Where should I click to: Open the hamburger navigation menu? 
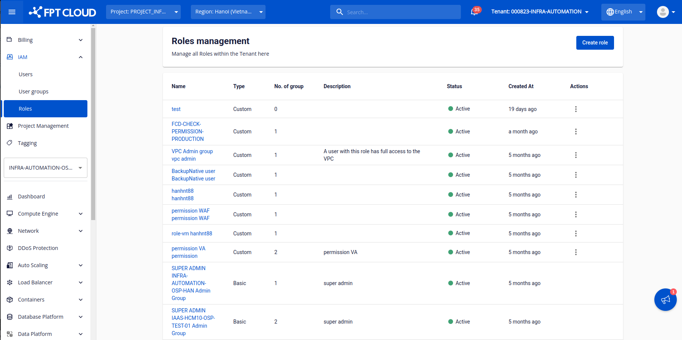click(12, 12)
